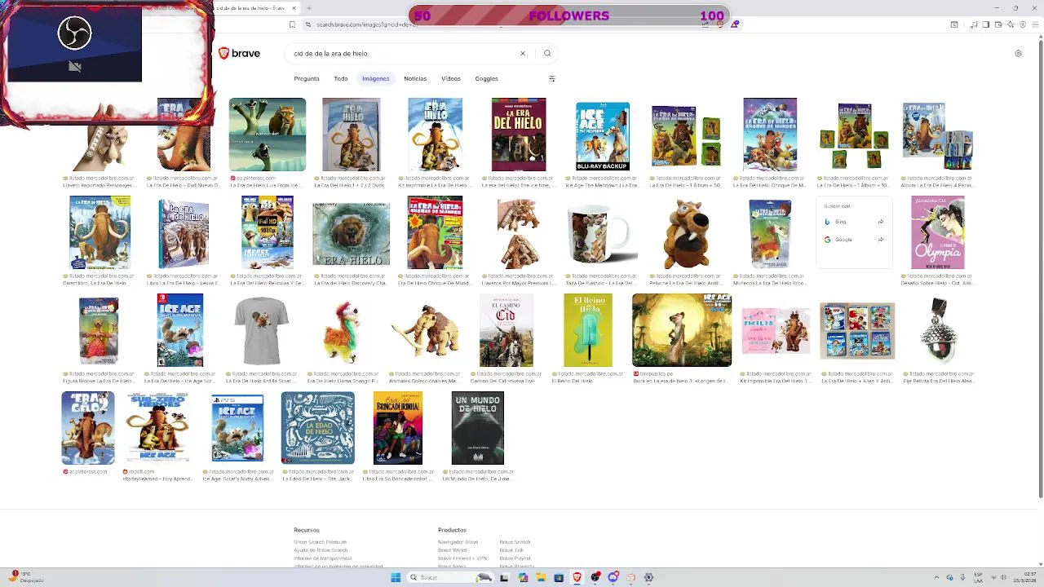Open the PS5 Ice Age game cover
This screenshot has width=1044, height=587.
[x=237, y=428]
